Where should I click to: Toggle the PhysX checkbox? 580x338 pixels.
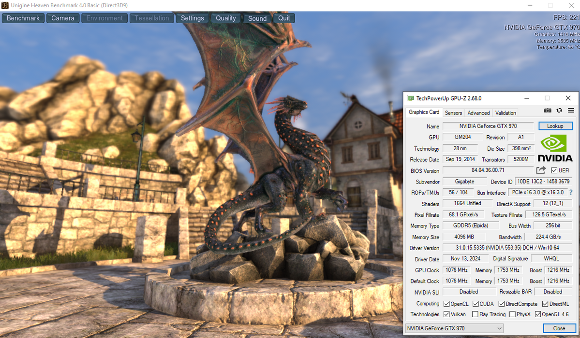pyautogui.click(x=512, y=314)
